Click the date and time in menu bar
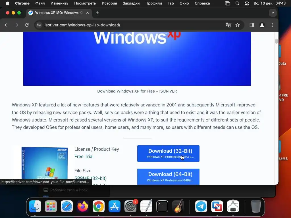This screenshot has height=218, width=291. click(x=270, y=3)
